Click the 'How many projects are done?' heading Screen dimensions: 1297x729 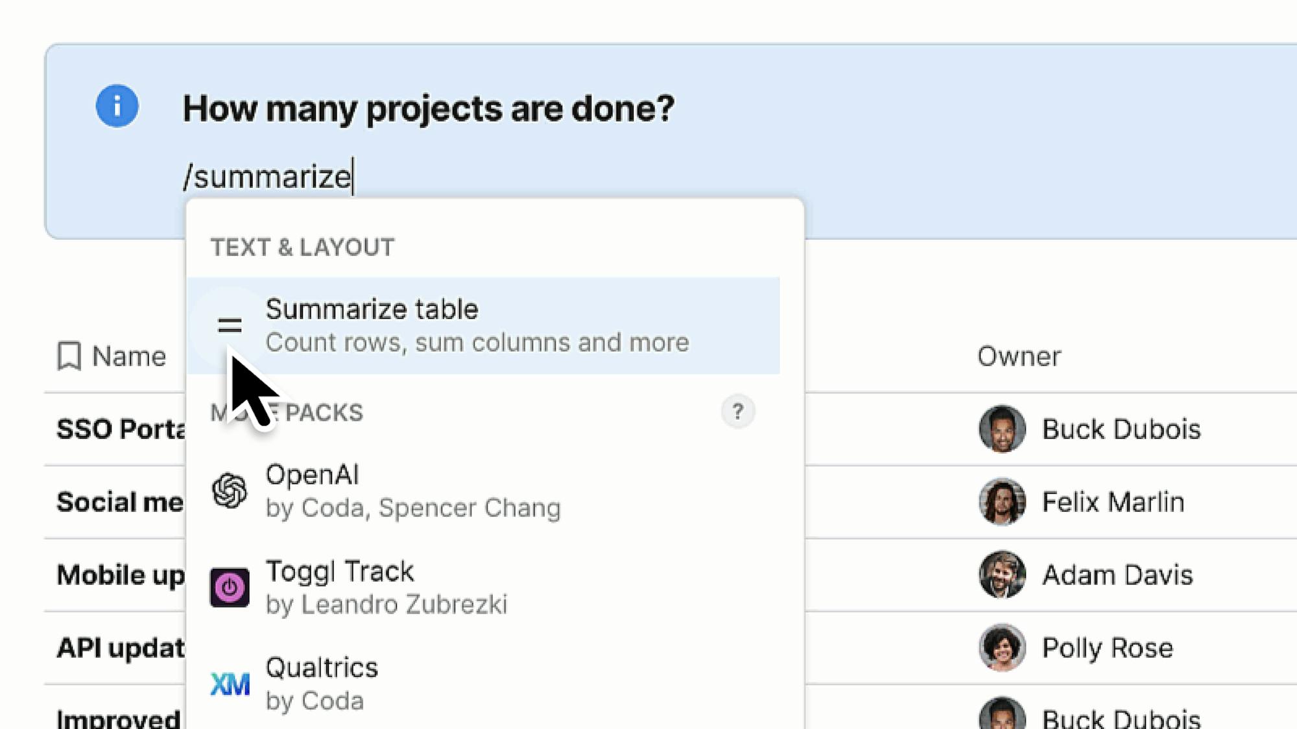[428, 108]
